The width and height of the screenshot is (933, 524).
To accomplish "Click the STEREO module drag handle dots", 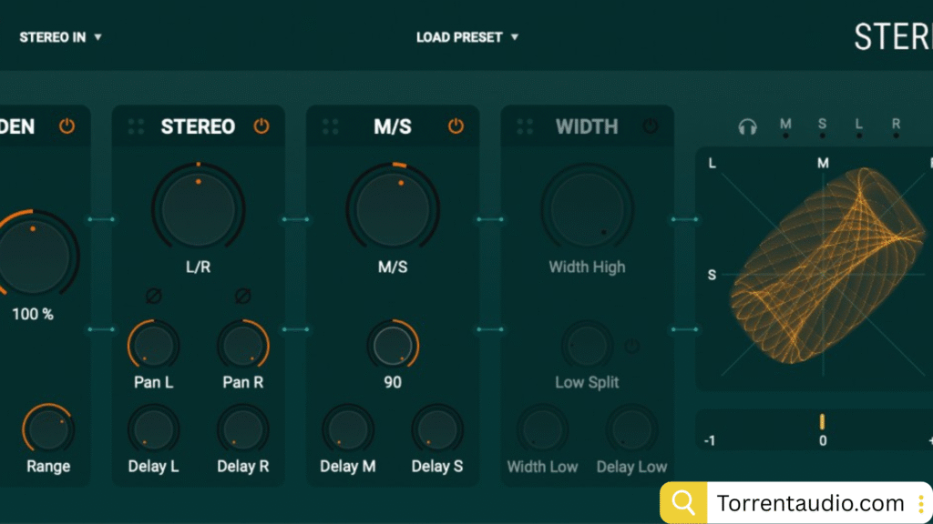I will point(136,127).
